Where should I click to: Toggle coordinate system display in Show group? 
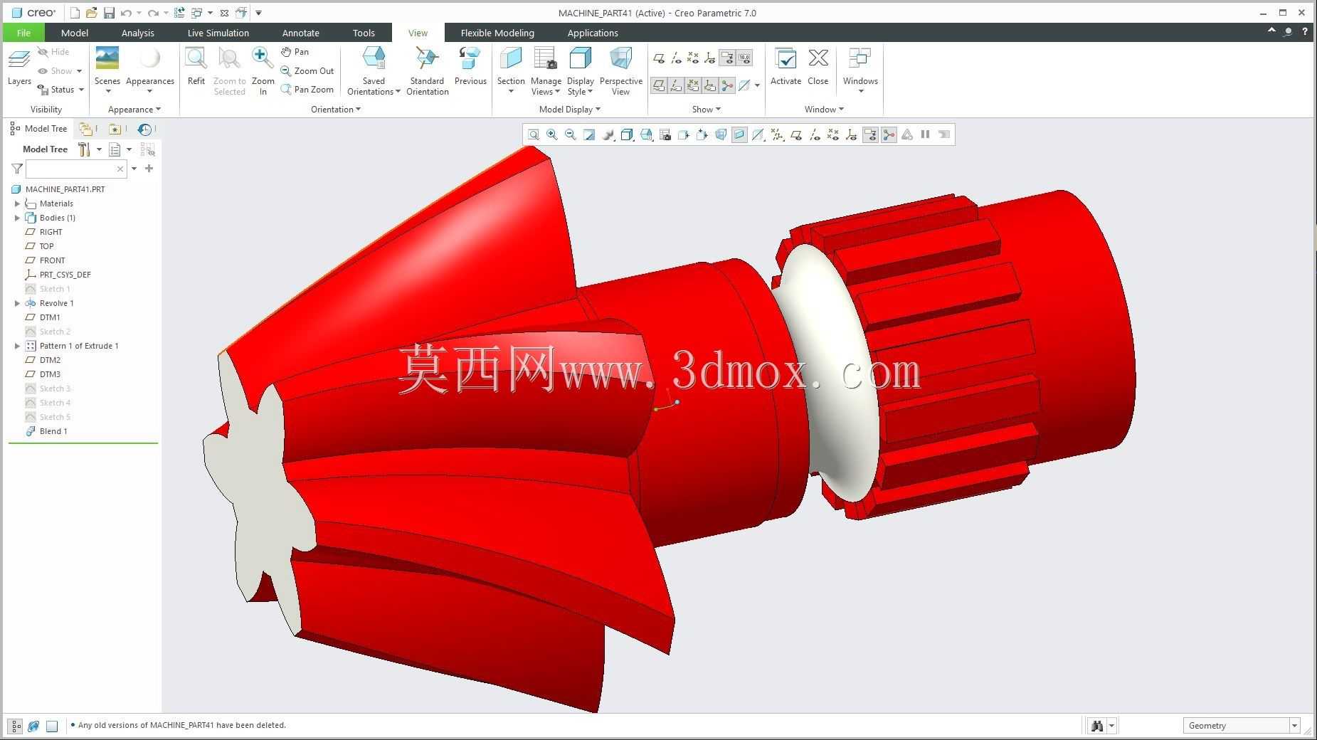tap(710, 58)
